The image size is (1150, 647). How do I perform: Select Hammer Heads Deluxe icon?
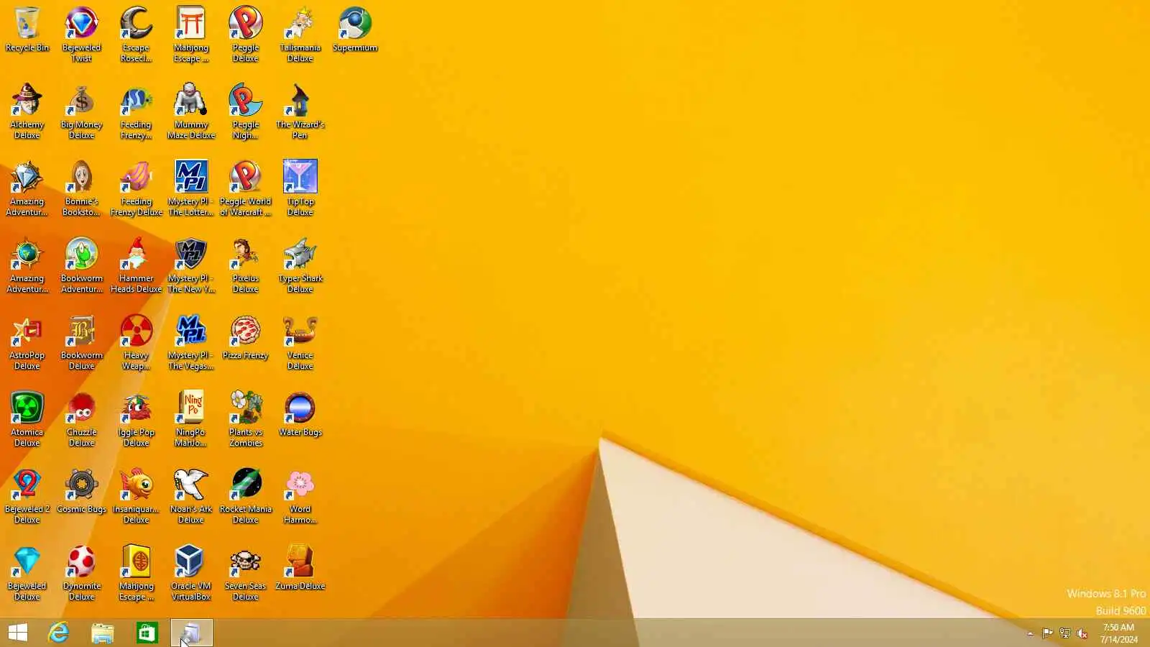(x=137, y=265)
